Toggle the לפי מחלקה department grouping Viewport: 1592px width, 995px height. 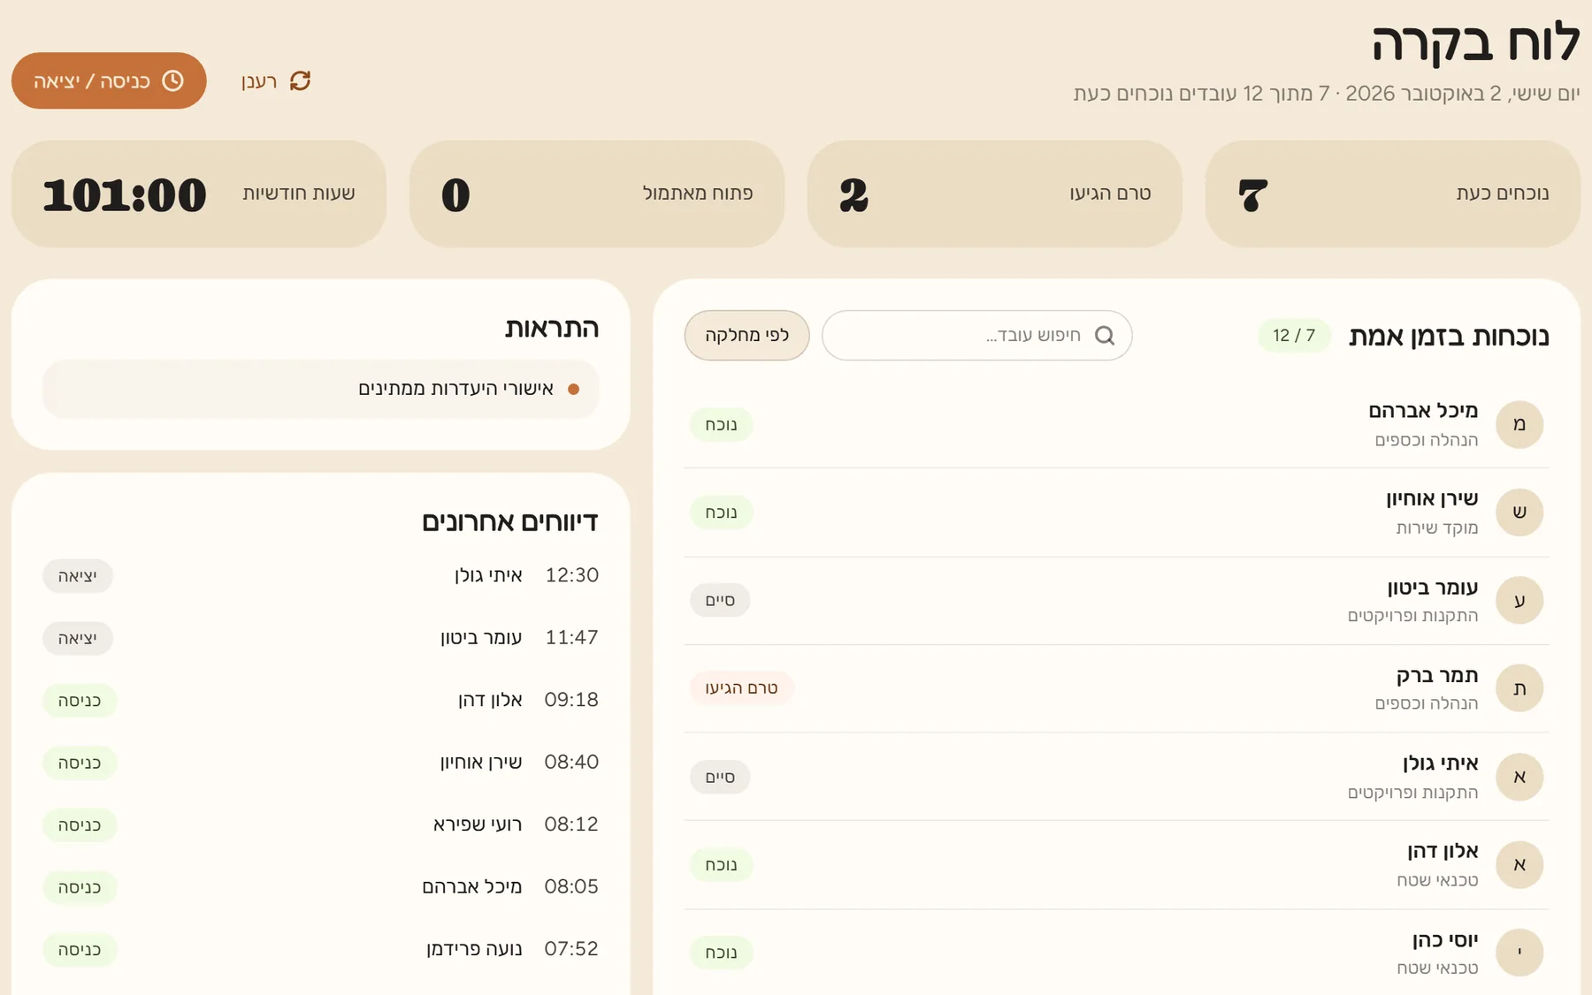746,335
